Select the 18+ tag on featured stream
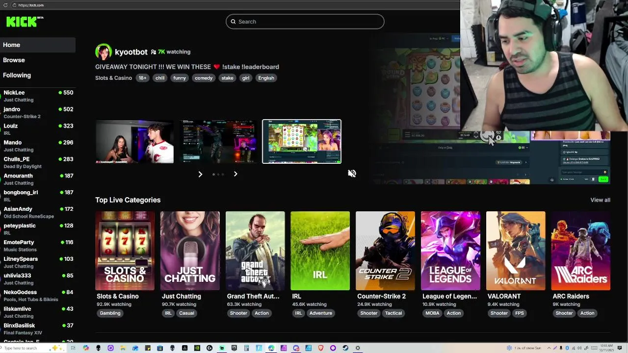 142,78
